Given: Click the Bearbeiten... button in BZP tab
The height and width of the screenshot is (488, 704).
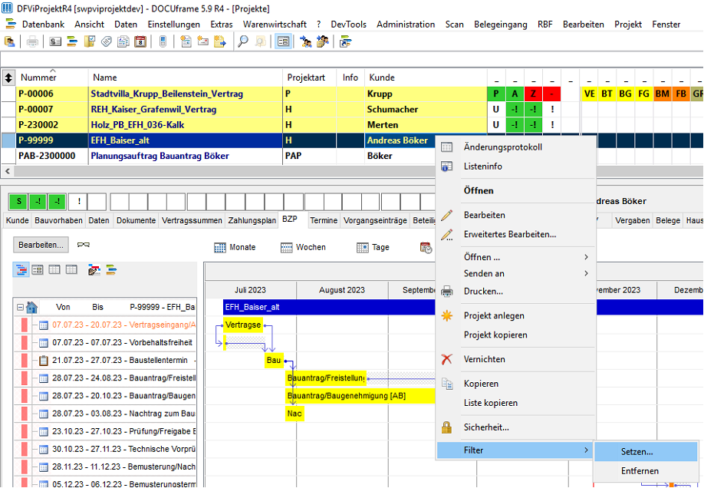Looking at the screenshot, I should (41, 245).
